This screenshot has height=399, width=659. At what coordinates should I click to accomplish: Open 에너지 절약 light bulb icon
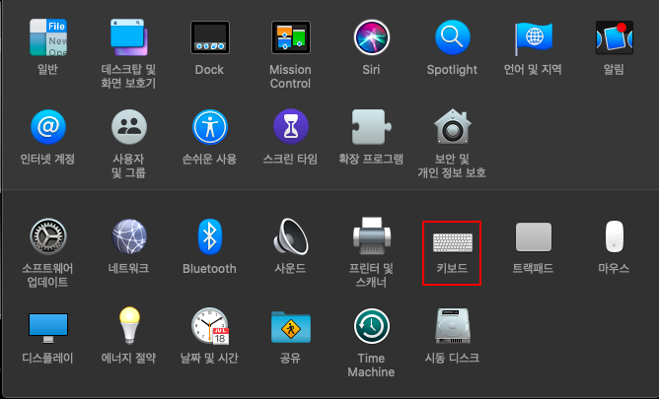tap(129, 325)
